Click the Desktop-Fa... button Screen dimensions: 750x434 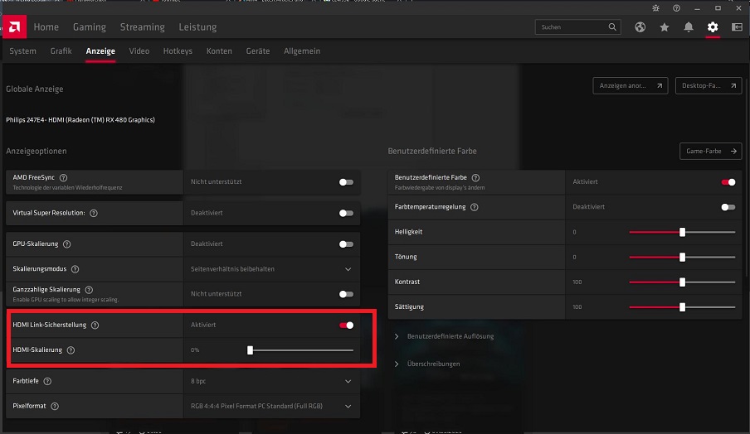coord(709,86)
